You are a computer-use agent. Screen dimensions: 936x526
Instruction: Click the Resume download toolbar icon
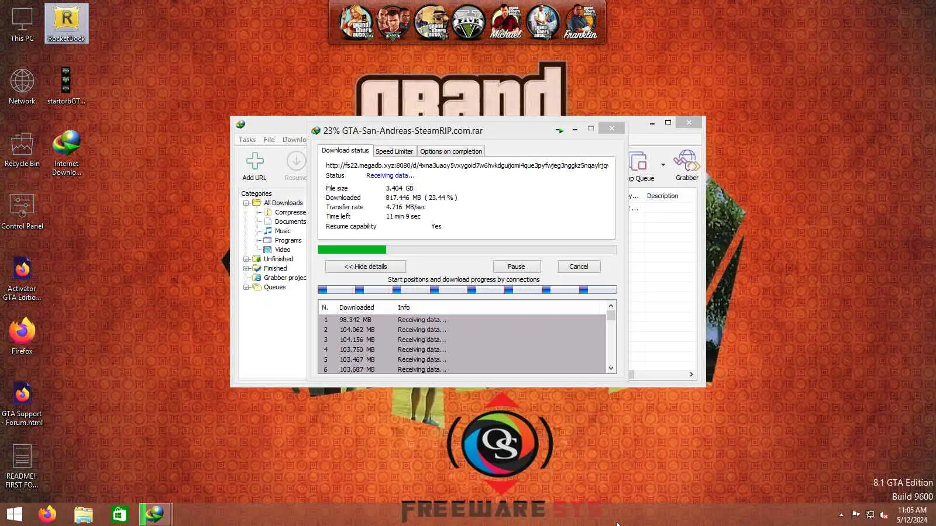click(296, 166)
